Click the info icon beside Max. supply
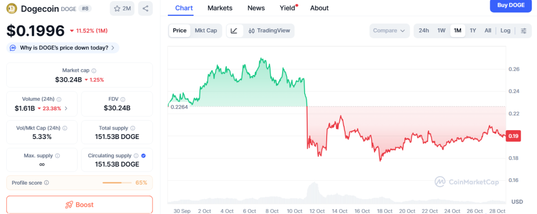The width and height of the screenshot is (537, 214). (57, 156)
